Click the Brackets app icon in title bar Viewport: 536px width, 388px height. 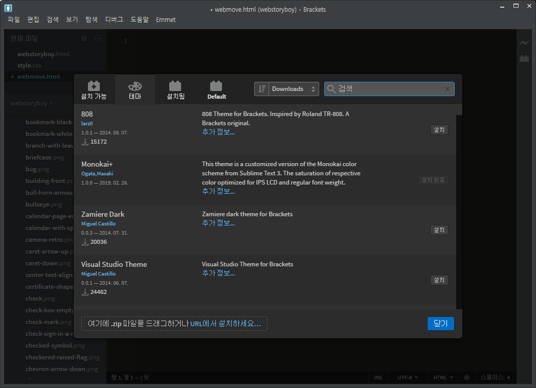pos(8,8)
